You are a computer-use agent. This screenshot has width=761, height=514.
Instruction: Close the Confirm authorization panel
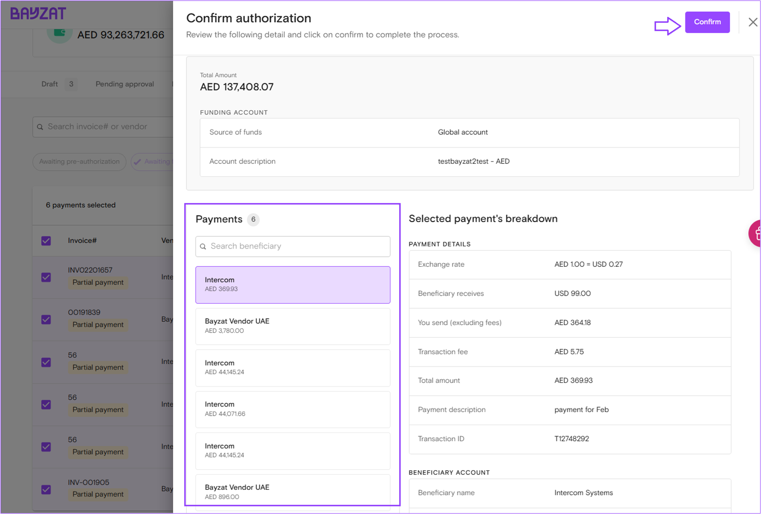click(x=752, y=22)
